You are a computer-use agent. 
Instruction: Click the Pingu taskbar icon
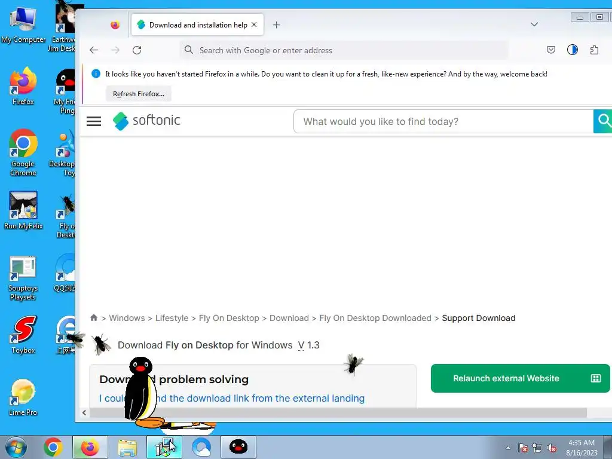pyautogui.click(x=238, y=447)
